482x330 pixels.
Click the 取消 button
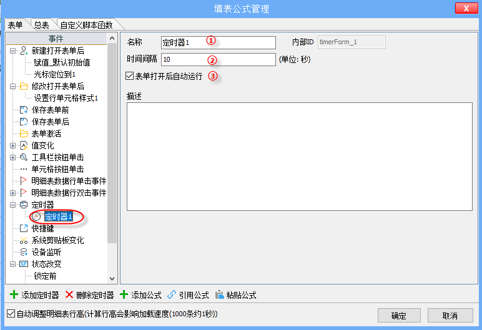click(450, 316)
